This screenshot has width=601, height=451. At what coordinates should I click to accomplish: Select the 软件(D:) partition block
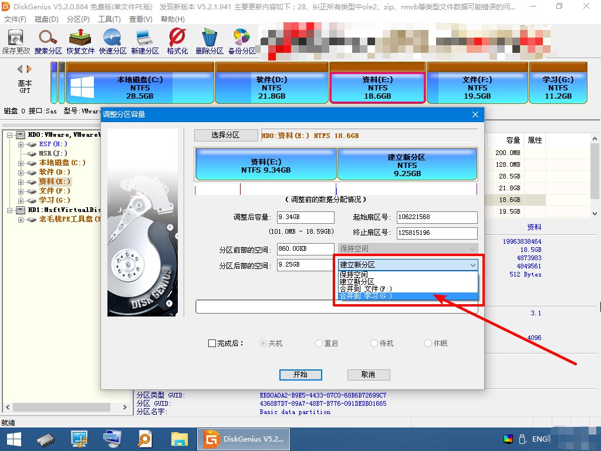tap(272, 83)
